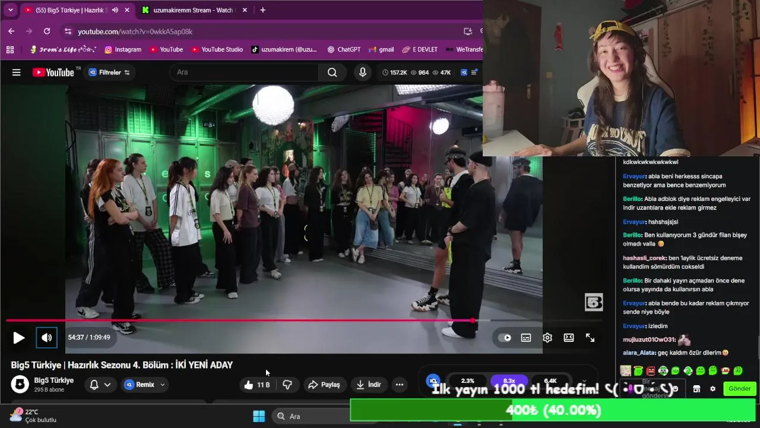Close the uzumakiremm Stream tab

[x=245, y=10]
